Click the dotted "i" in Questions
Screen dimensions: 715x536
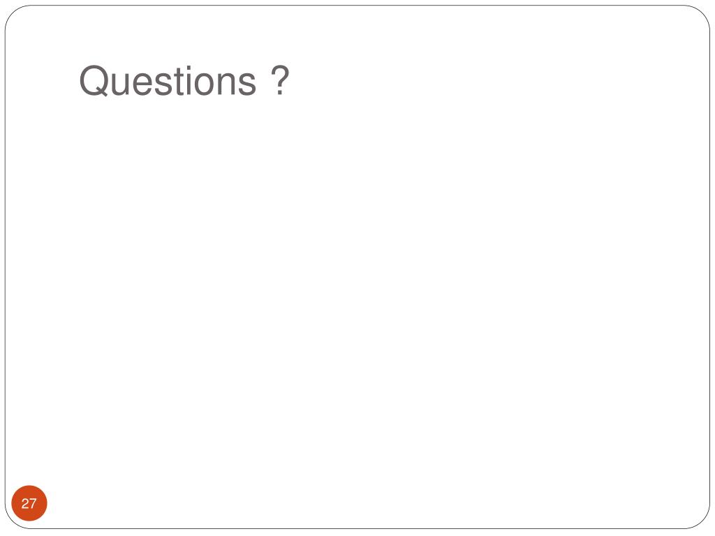189,81
